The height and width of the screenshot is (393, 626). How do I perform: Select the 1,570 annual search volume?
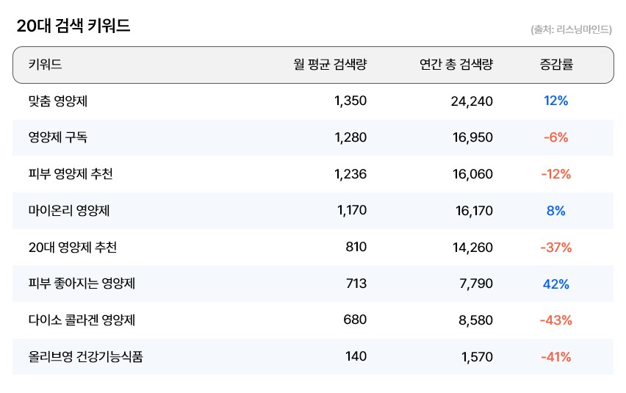point(477,358)
